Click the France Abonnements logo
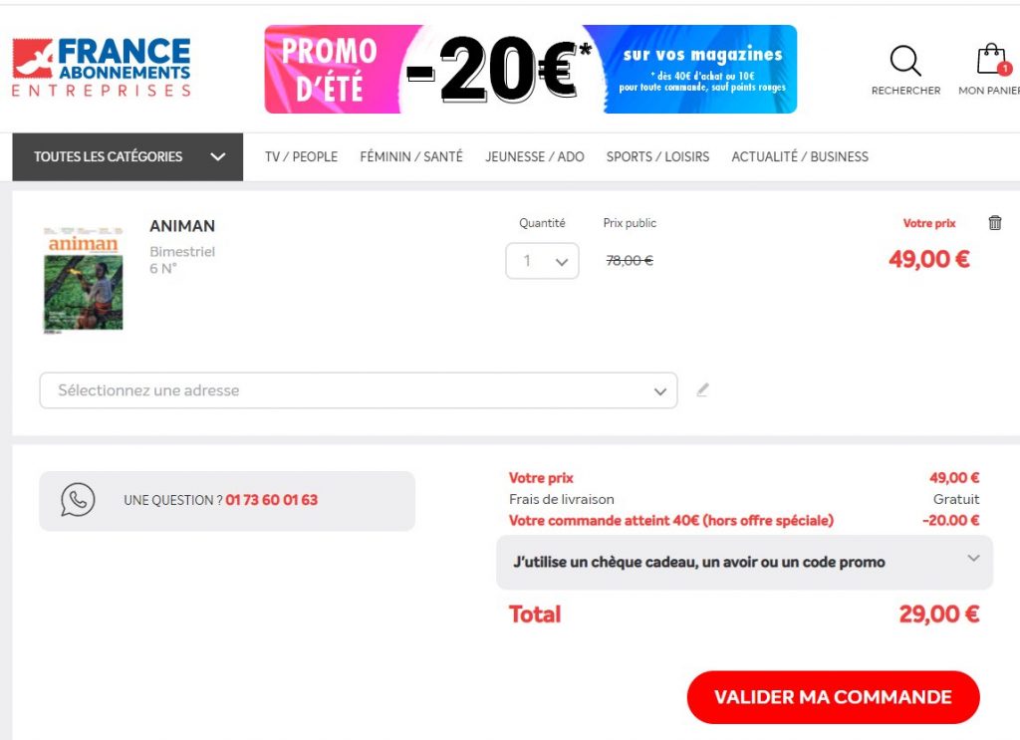This screenshot has height=740, width=1020. [x=102, y=68]
